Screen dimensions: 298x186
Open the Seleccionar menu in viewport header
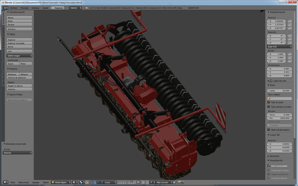pyautogui.click(x=23, y=182)
